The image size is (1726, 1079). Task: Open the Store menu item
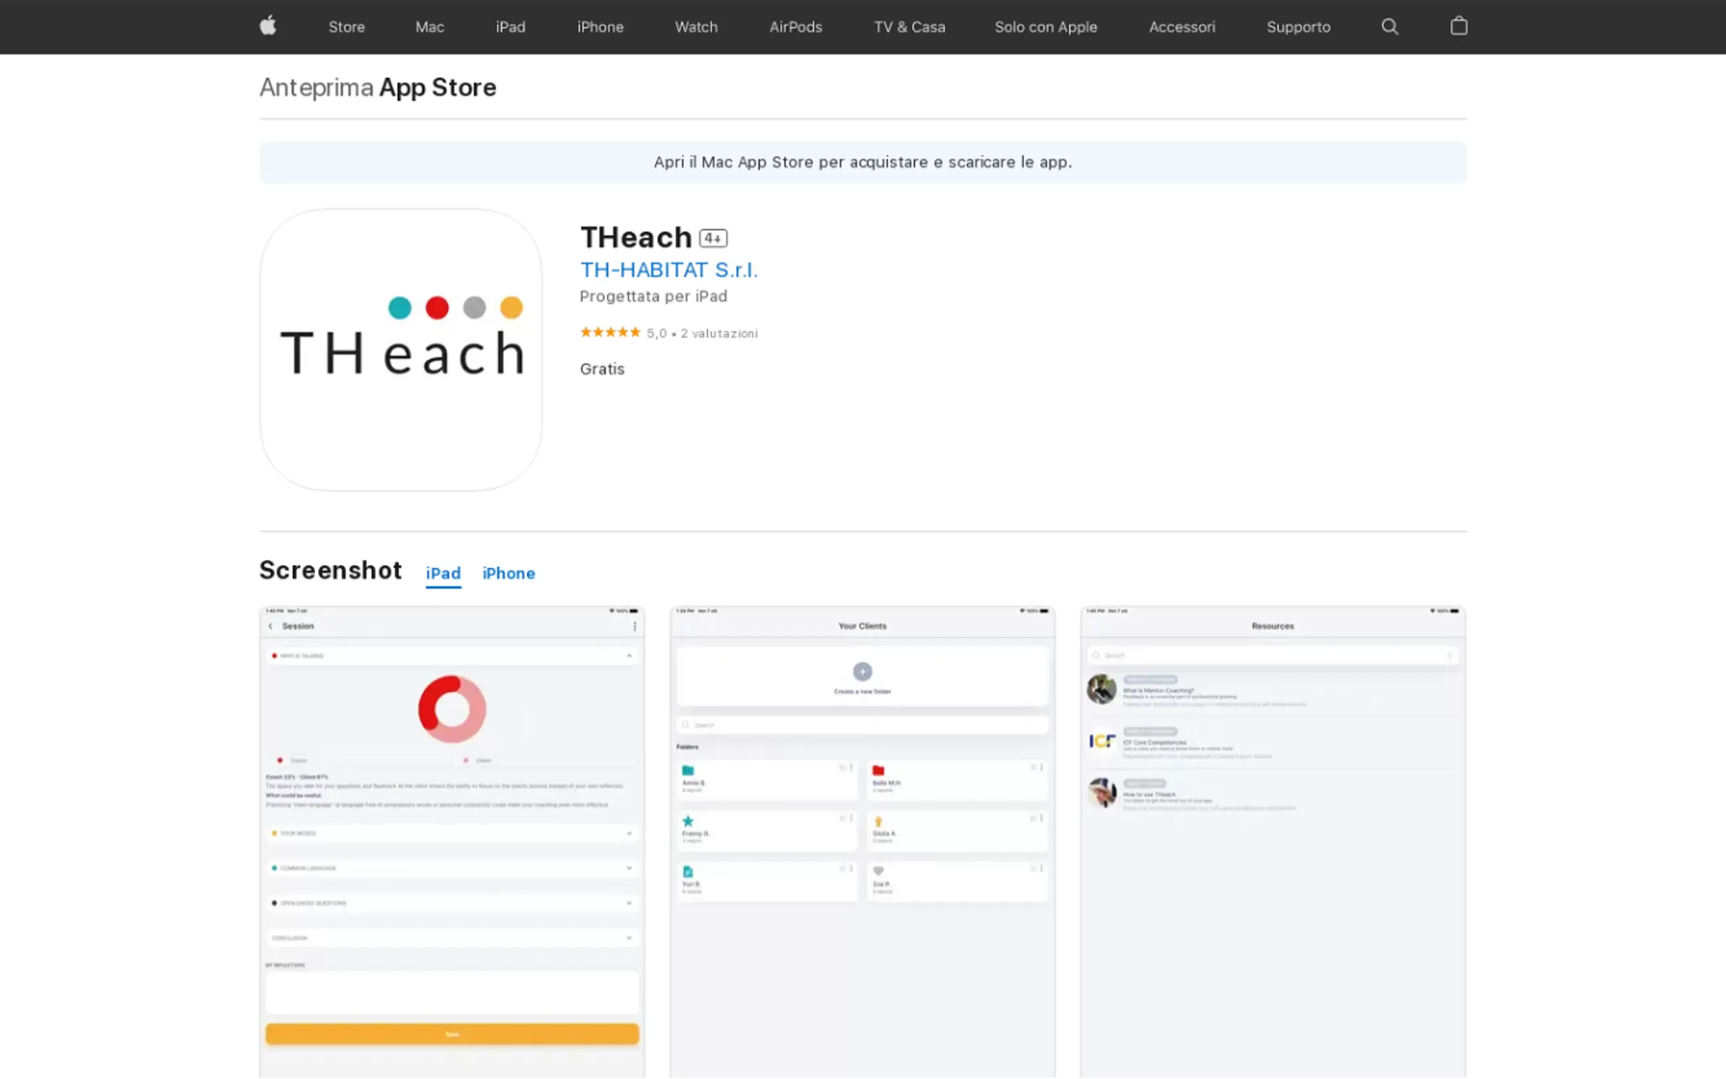(346, 27)
